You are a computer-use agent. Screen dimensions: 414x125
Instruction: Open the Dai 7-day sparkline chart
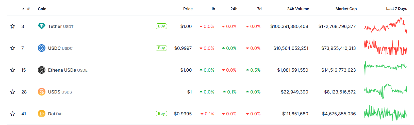385,113
